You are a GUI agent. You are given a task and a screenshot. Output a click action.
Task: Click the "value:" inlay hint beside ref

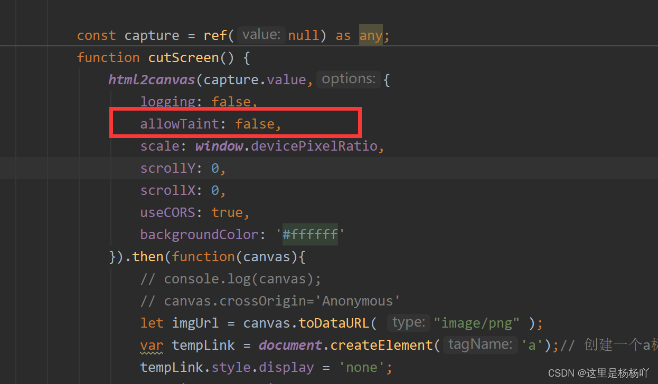tap(260, 34)
